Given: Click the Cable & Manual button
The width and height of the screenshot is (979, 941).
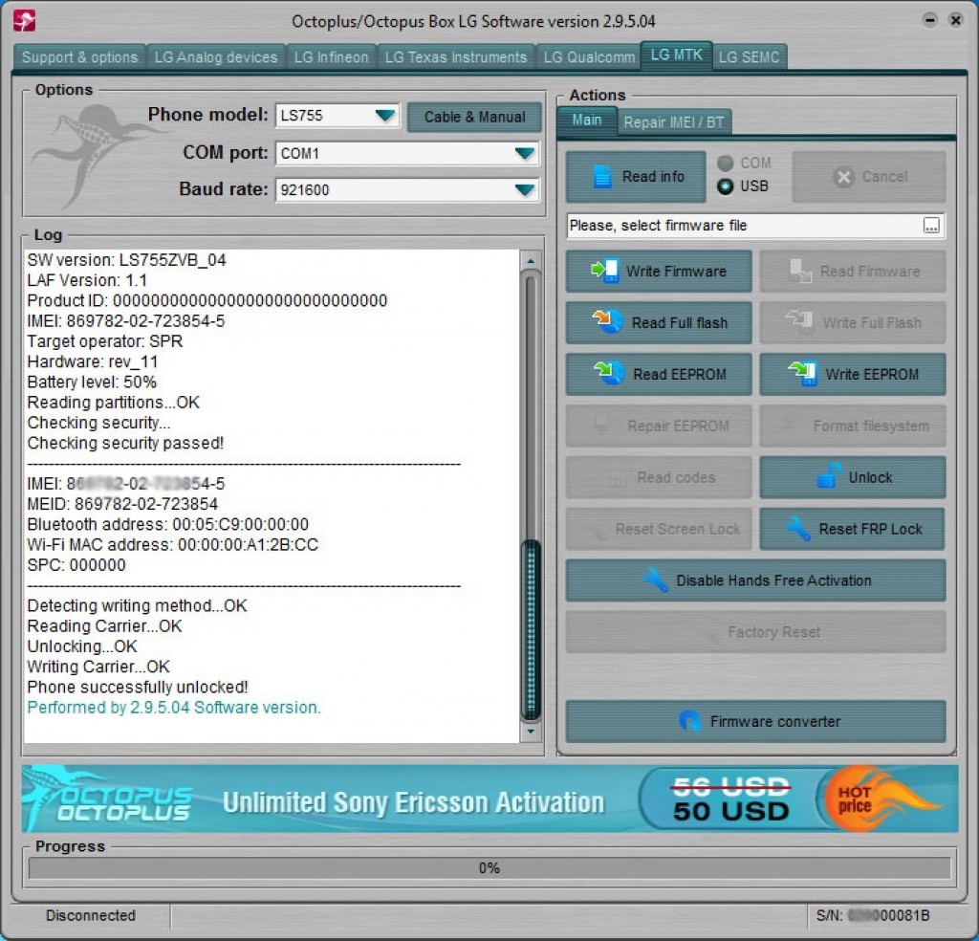Looking at the screenshot, I should coord(474,117).
